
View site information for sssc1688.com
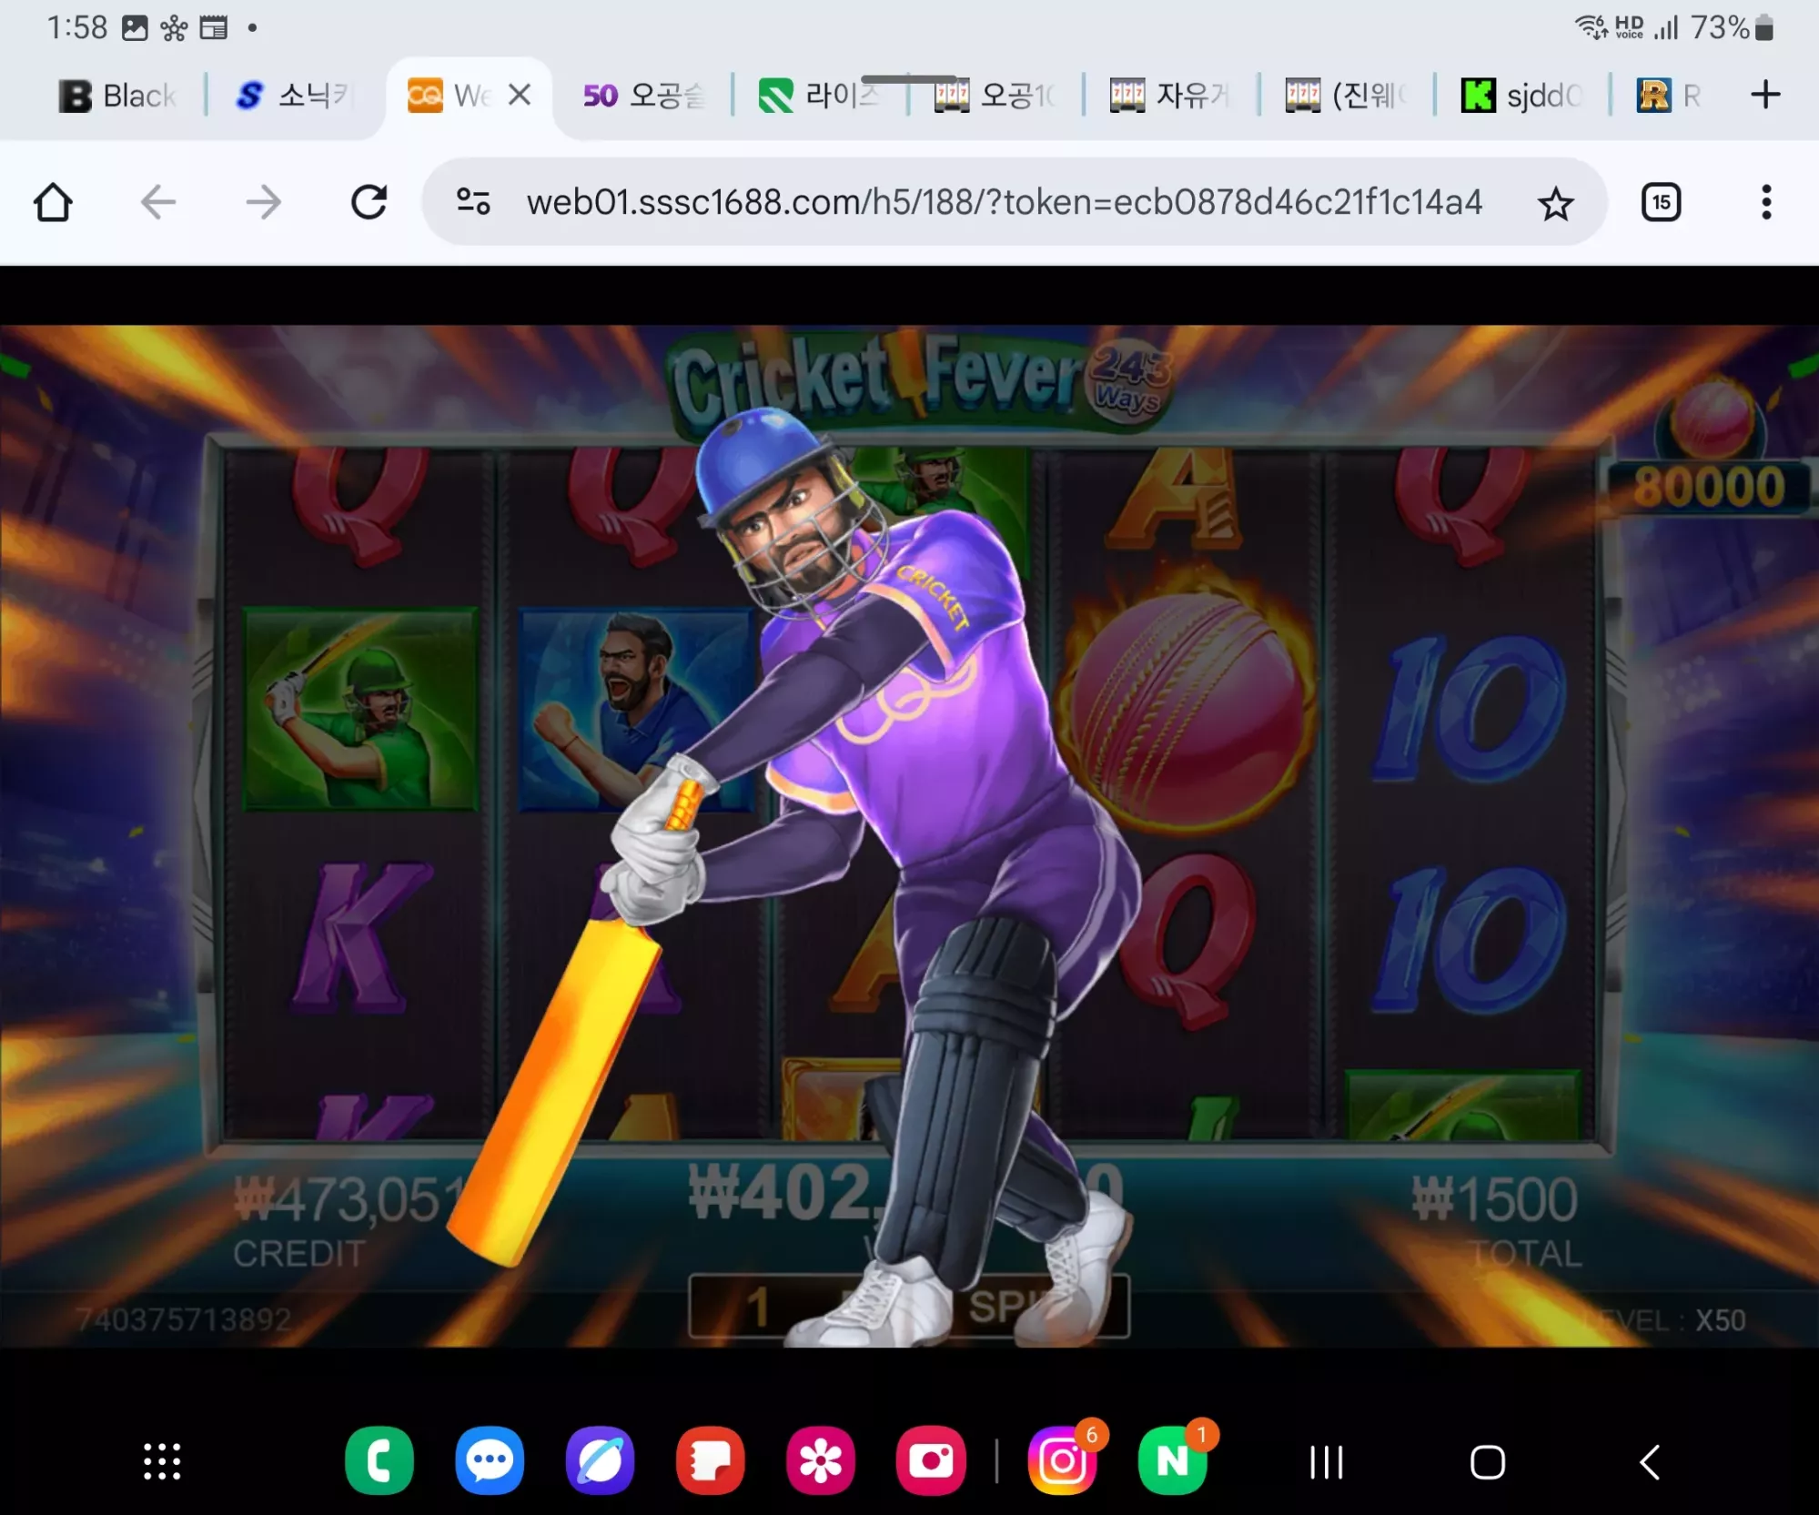tap(473, 201)
